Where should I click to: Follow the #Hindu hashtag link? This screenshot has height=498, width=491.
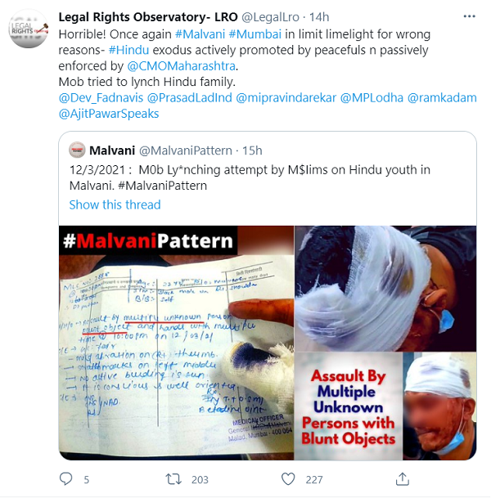click(128, 50)
